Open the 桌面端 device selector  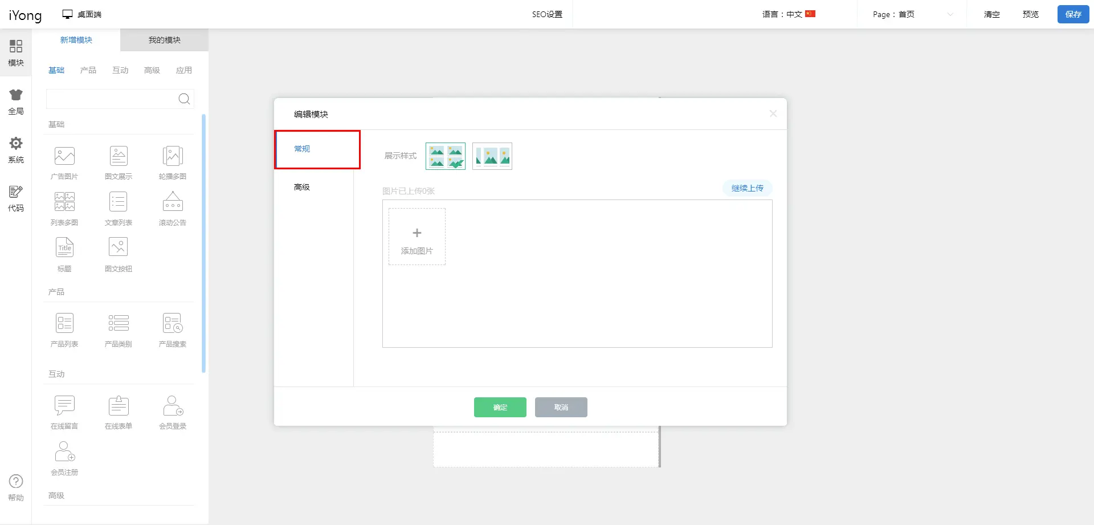82,14
